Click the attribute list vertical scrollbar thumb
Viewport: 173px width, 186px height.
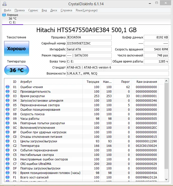click(x=166, y=126)
